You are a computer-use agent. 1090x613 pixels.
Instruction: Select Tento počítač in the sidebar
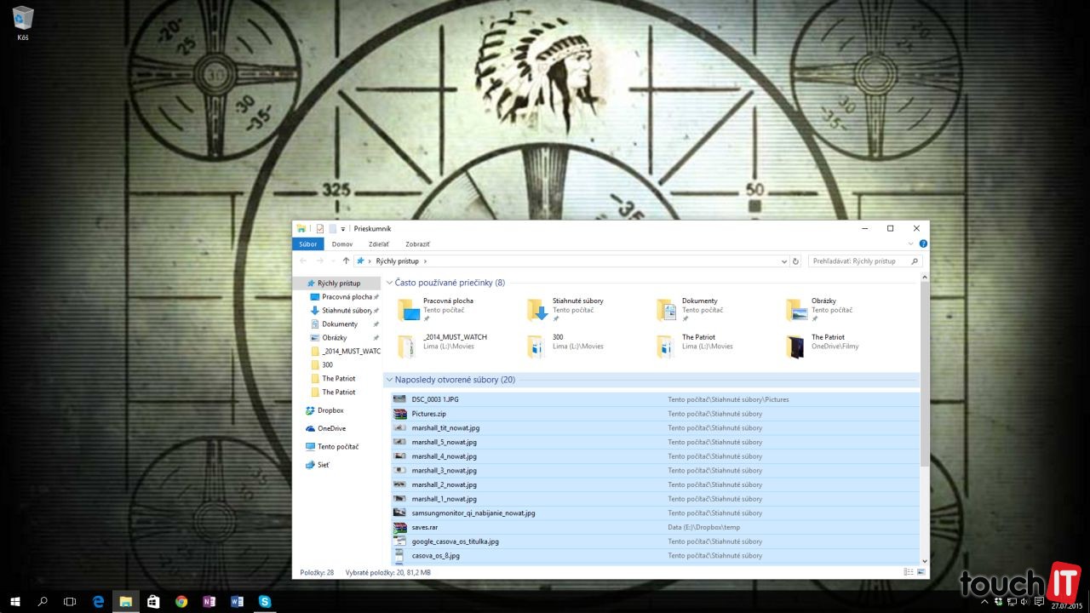[x=337, y=446]
